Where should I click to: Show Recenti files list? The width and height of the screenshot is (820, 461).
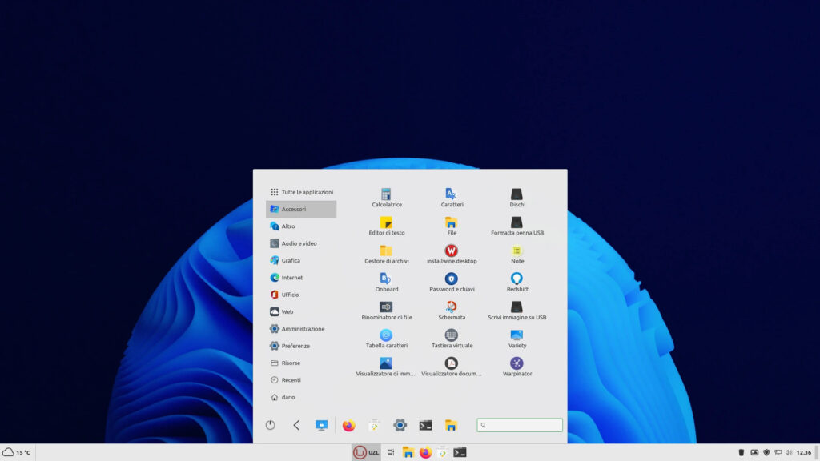click(301, 380)
